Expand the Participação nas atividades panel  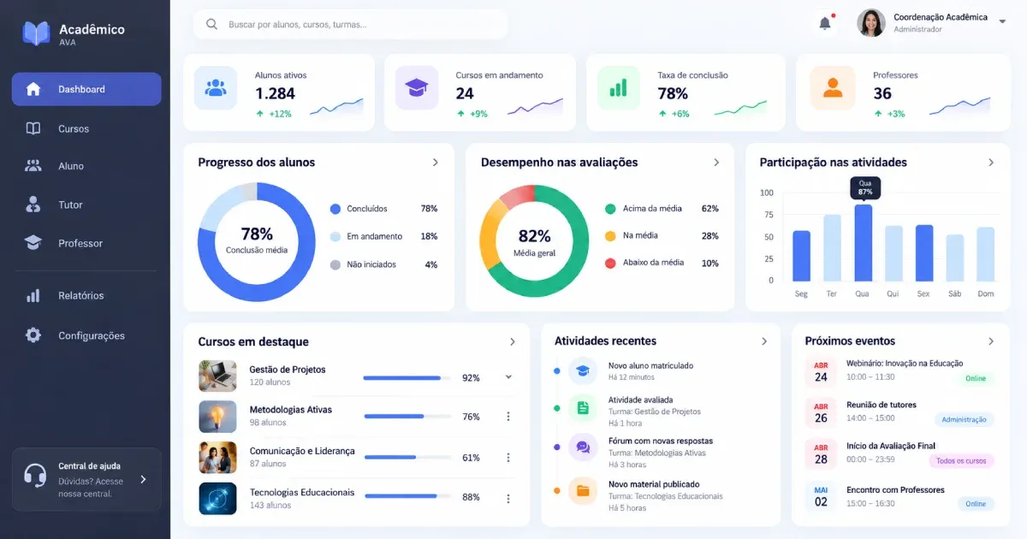point(991,163)
